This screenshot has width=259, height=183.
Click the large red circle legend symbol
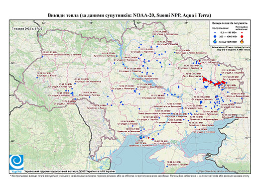pos(242,36)
